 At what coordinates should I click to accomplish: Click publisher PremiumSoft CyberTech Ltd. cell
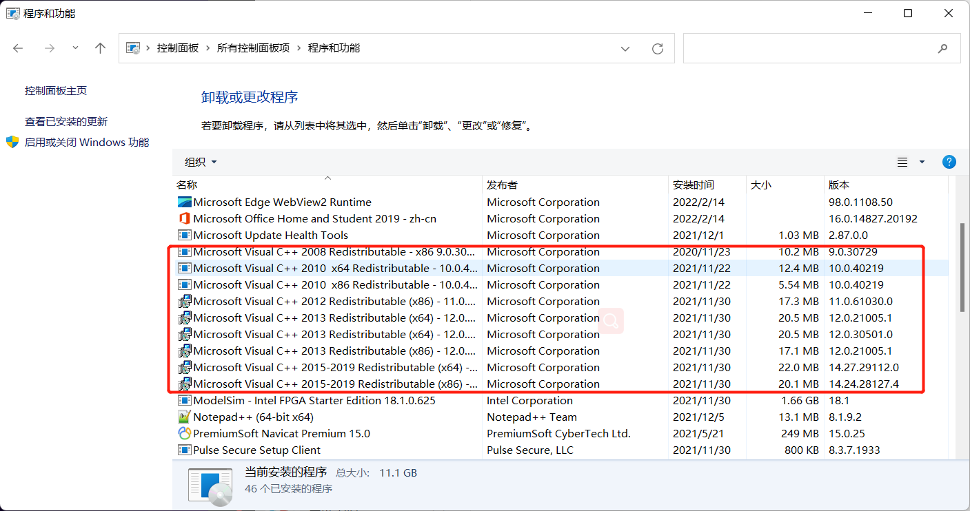tap(558, 434)
